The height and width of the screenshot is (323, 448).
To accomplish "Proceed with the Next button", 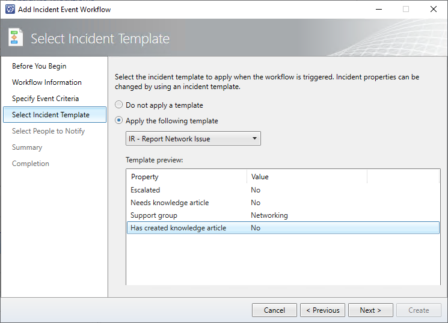I will coord(370,310).
